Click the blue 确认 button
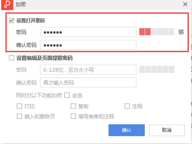This screenshot has width=192, height=144. click(127, 130)
